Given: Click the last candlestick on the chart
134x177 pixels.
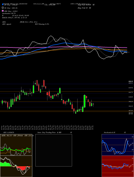Looking at the screenshot, I should tap(93, 104).
